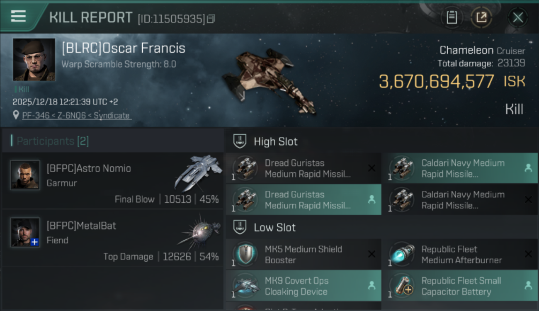
Task: Open the High Slot section icon
Action: [x=240, y=141]
